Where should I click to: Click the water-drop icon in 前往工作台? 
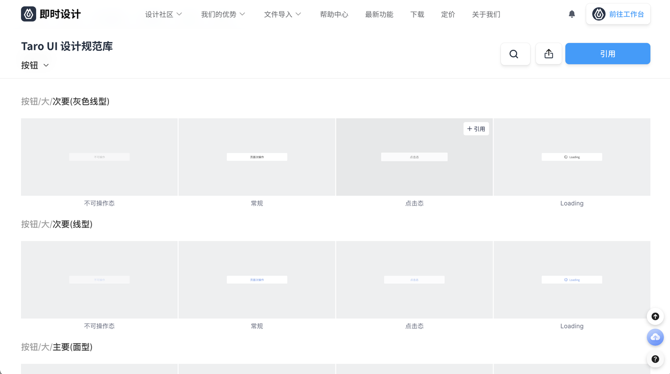point(599,14)
